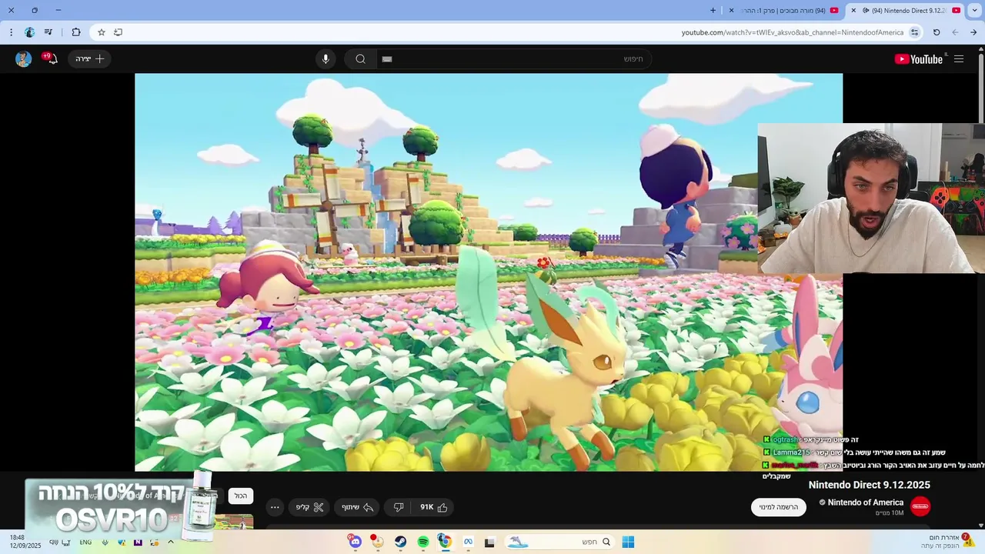Click the הרשמה למינוי subscribe button
Viewport: 985px width, 554px height.
pos(779,507)
